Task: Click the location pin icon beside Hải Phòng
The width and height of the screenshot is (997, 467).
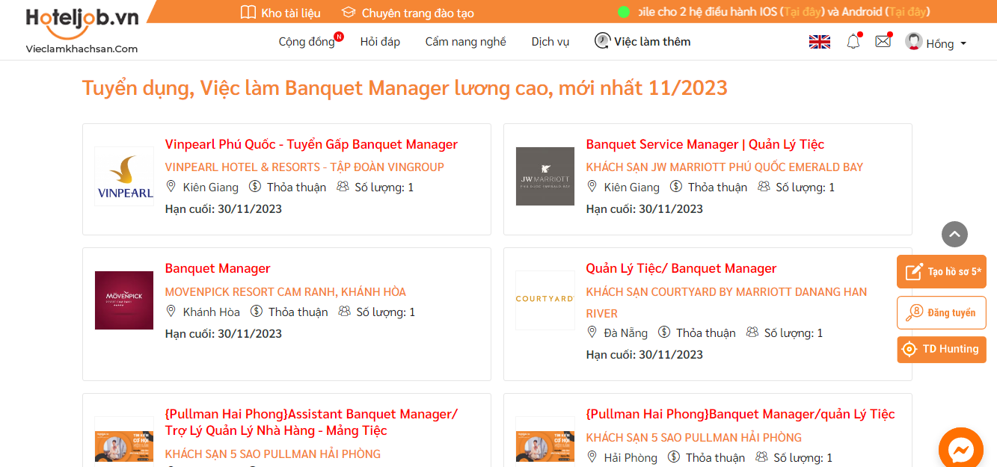Action: (x=592, y=457)
